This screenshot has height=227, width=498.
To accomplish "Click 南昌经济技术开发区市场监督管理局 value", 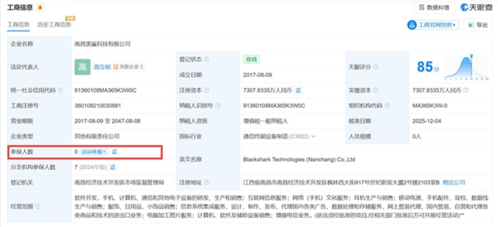I will (119, 183).
